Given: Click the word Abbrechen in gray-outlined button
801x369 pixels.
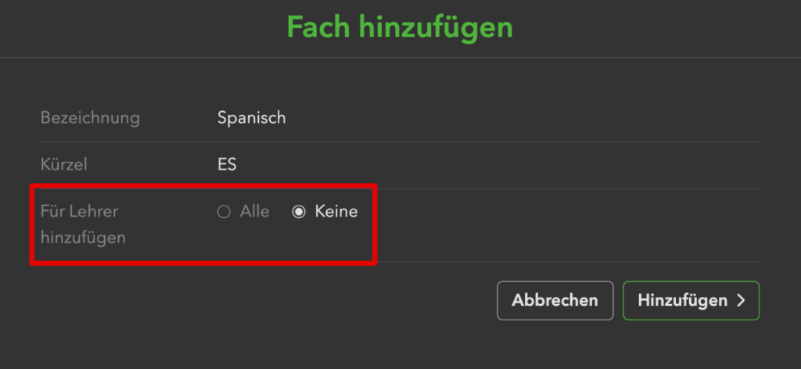Looking at the screenshot, I should pyautogui.click(x=555, y=301).
